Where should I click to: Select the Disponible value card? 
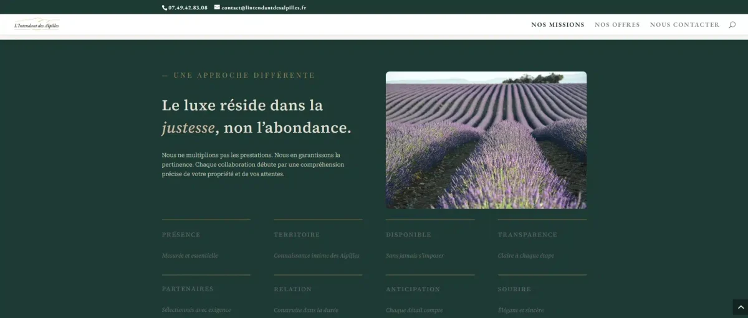430,240
